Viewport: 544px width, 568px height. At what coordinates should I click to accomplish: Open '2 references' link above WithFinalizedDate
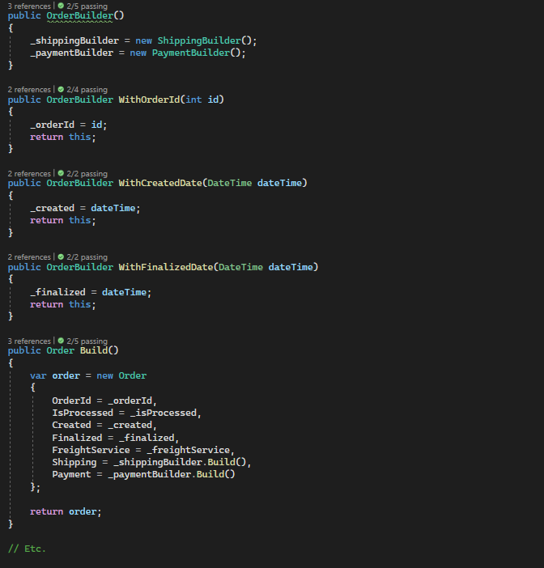tap(29, 256)
